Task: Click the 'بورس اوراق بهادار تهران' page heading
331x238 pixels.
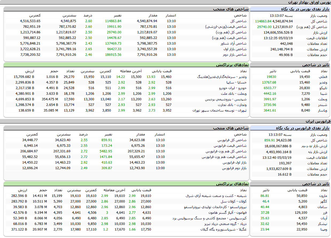Action: coord(310,2)
